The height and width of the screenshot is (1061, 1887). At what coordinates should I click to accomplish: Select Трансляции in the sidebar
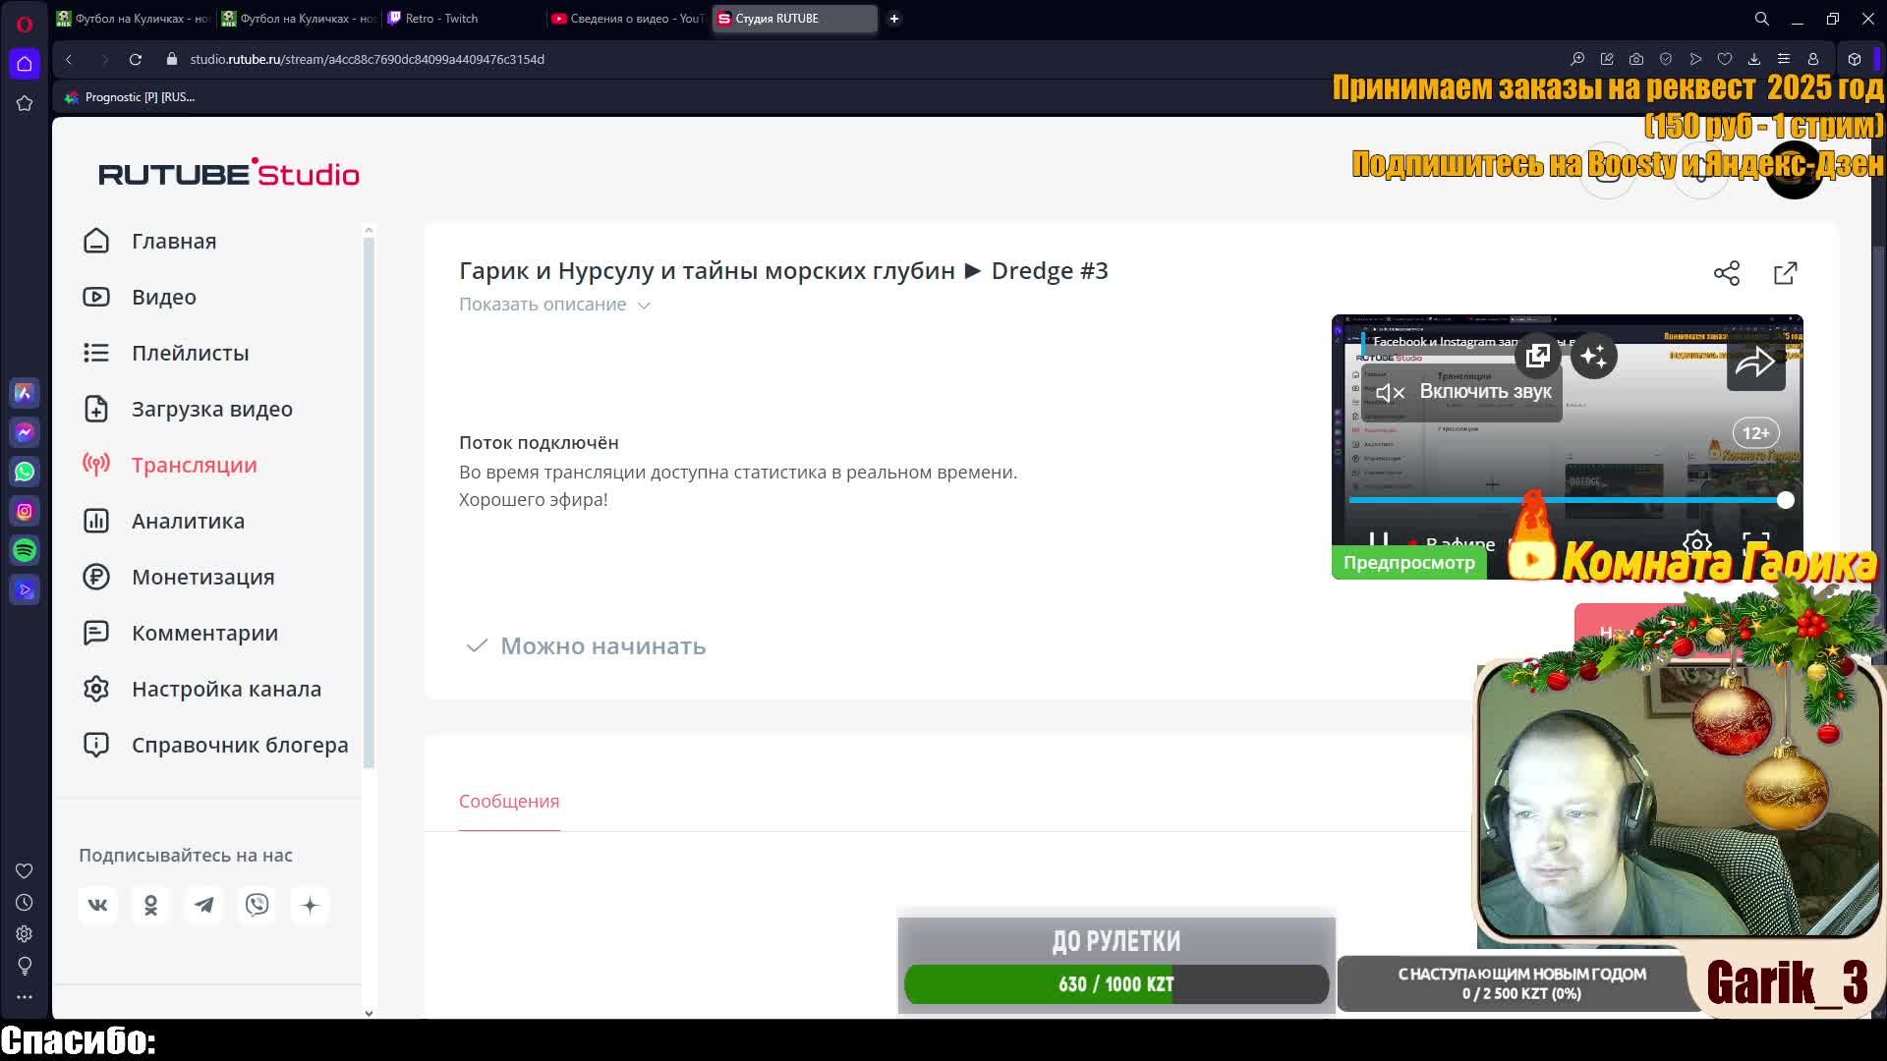click(x=194, y=465)
